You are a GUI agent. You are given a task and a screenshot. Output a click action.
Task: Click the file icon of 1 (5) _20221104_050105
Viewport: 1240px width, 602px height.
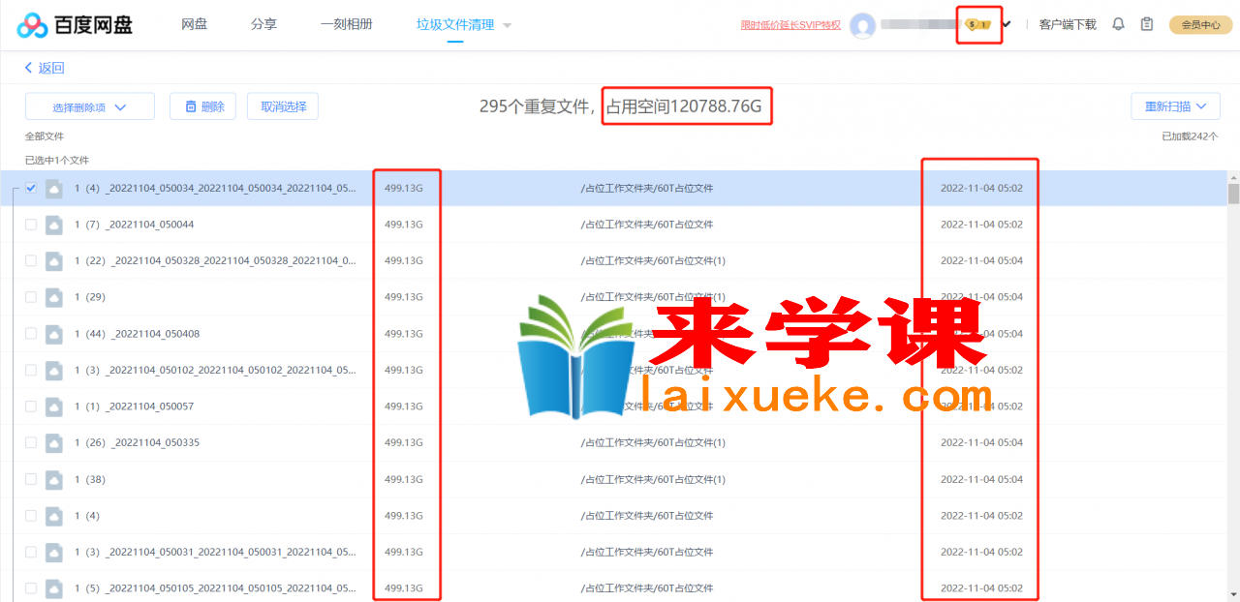pos(54,588)
